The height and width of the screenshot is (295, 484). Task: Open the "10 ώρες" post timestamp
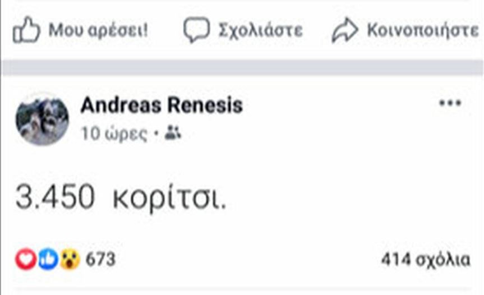click(x=114, y=135)
